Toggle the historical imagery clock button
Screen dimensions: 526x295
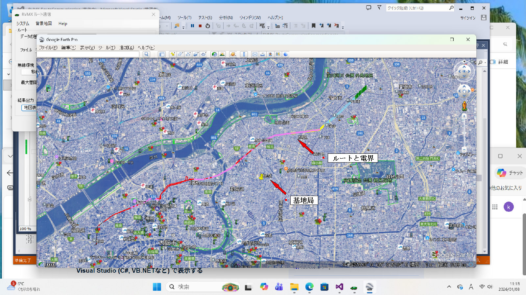[x=214, y=54]
